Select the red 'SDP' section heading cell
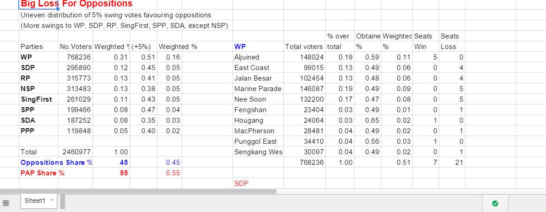This screenshot has width=546, height=212. coord(258,183)
